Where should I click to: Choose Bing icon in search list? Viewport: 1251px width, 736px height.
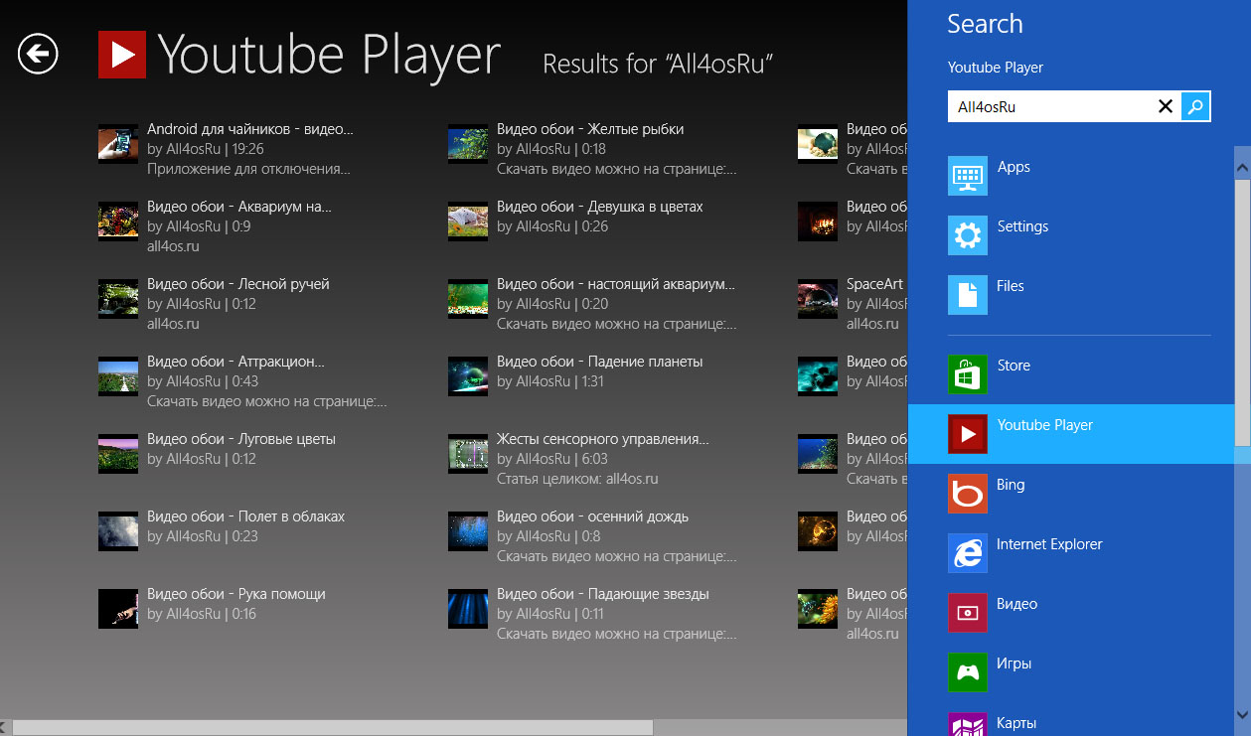(x=967, y=494)
